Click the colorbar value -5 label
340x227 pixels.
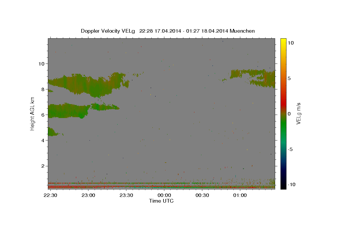point(290,149)
